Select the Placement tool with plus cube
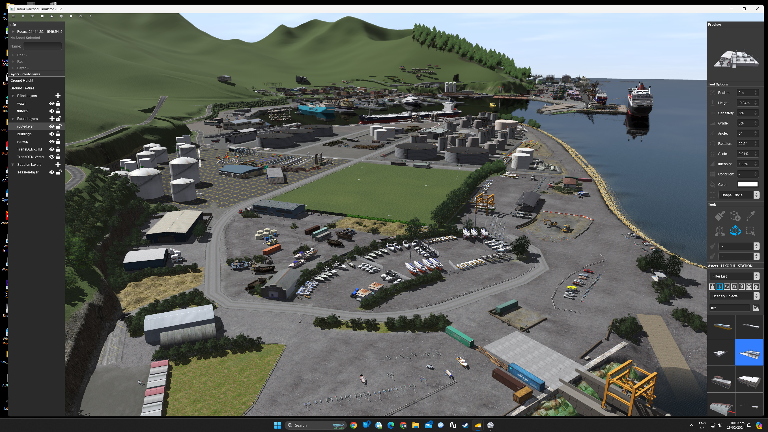 click(735, 216)
